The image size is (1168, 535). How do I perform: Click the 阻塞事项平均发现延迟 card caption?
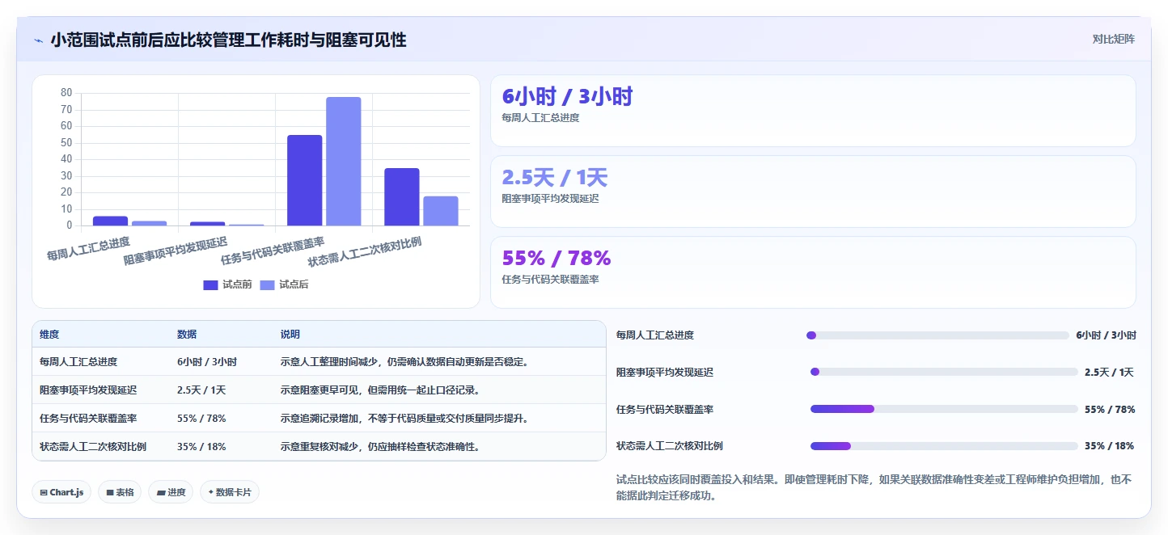550,199
